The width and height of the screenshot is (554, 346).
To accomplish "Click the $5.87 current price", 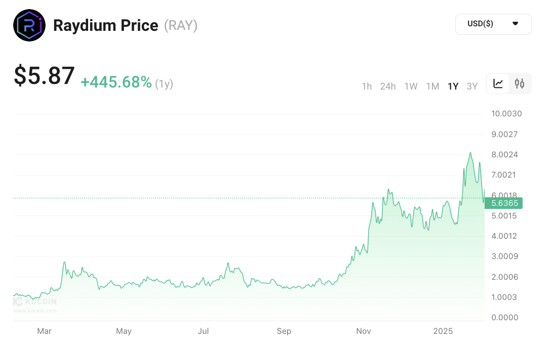I will (44, 76).
